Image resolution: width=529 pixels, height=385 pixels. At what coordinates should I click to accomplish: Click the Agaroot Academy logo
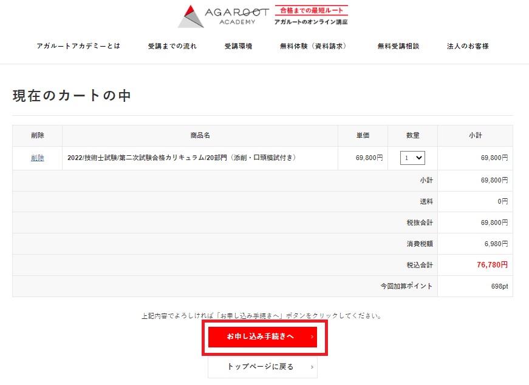[224, 16]
